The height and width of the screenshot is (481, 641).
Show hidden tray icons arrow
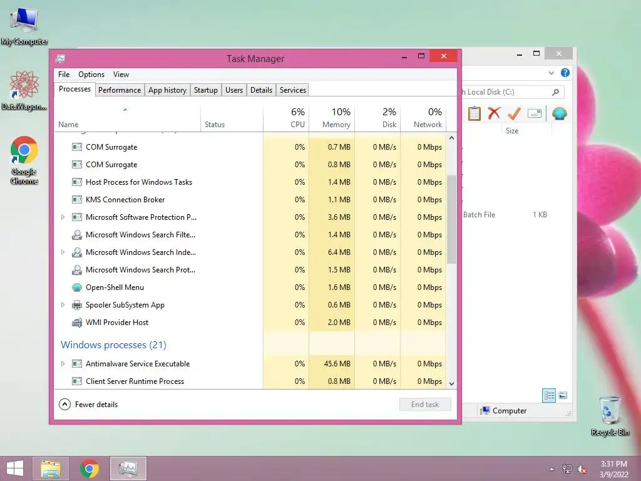pos(551,469)
